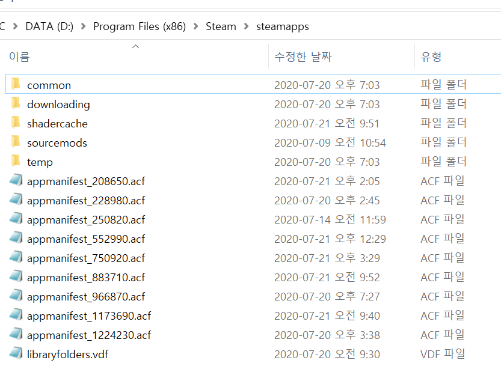Screen dimensions: 501x384
Task: Select appmanifest_1173690.acf file name
Action: (x=89, y=316)
